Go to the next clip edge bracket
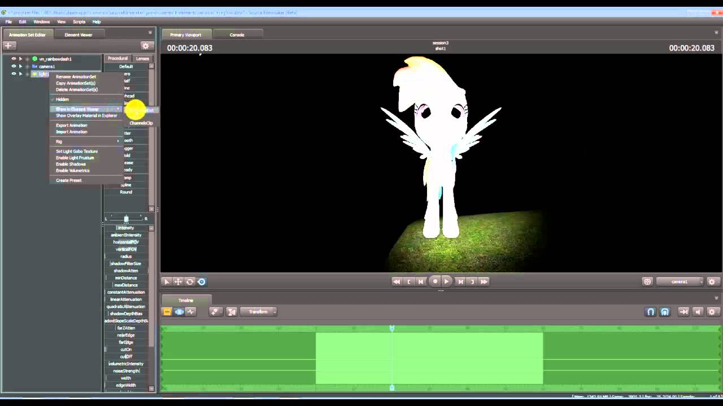The height and width of the screenshot is (406, 723). [x=473, y=281]
